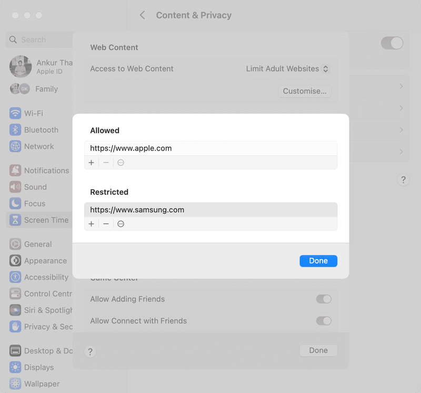
Task: Click the Desktop & Dock icon
Action: pos(15,351)
